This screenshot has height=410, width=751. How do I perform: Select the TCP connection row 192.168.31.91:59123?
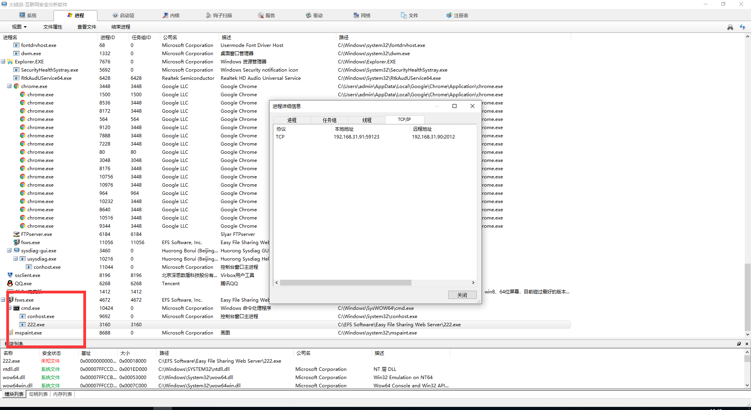[x=375, y=137]
